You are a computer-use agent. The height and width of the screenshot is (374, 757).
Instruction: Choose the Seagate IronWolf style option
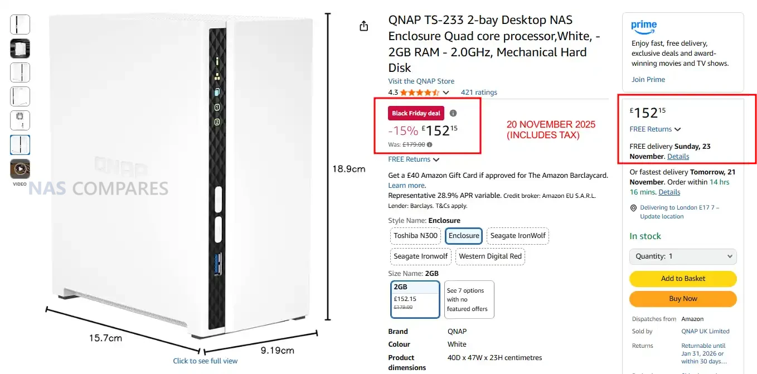pos(518,236)
